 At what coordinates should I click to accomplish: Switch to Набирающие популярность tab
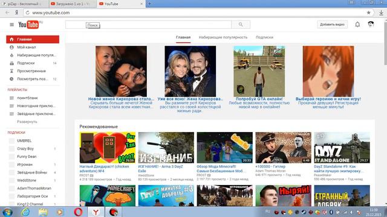pos(223,37)
